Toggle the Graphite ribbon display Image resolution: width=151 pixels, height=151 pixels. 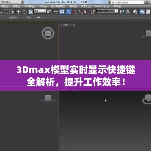[142, 12]
